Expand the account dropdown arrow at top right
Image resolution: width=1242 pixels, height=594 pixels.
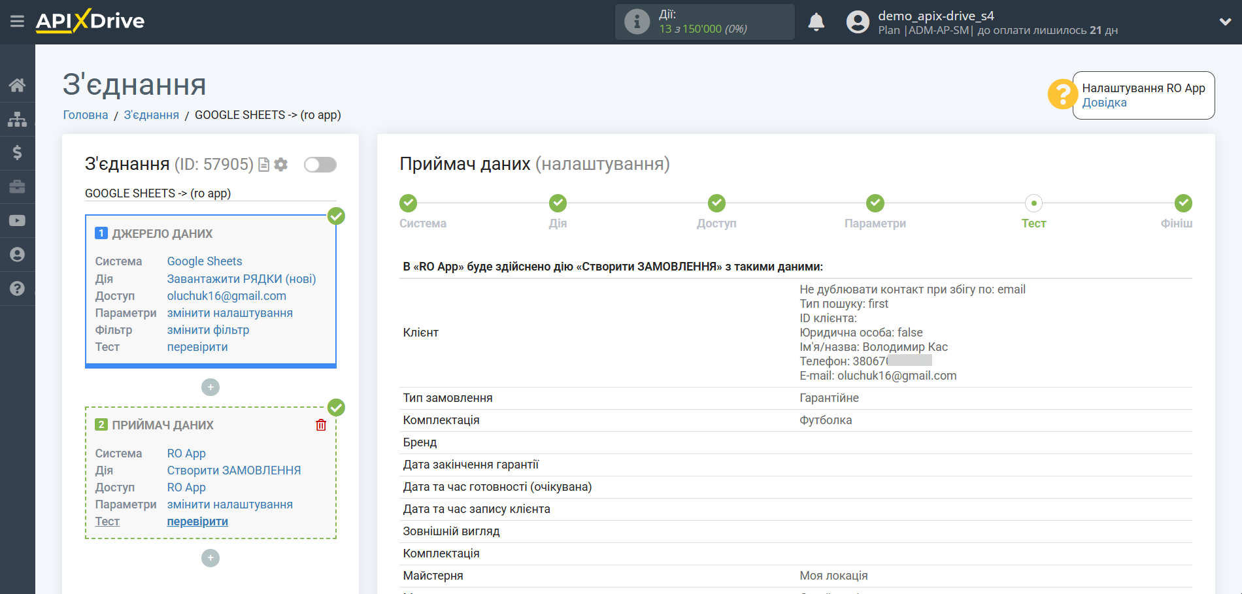point(1224,22)
